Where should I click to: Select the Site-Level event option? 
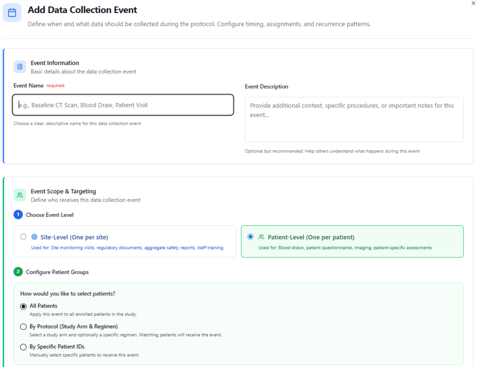[23, 237]
